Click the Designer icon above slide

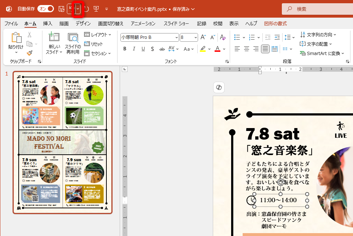[x=219, y=87]
